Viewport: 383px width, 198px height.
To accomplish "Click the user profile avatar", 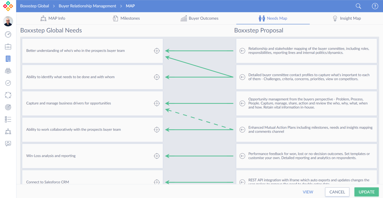I will [8, 21].
